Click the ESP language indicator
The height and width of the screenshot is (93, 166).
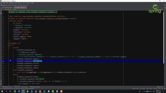(x=154, y=91)
